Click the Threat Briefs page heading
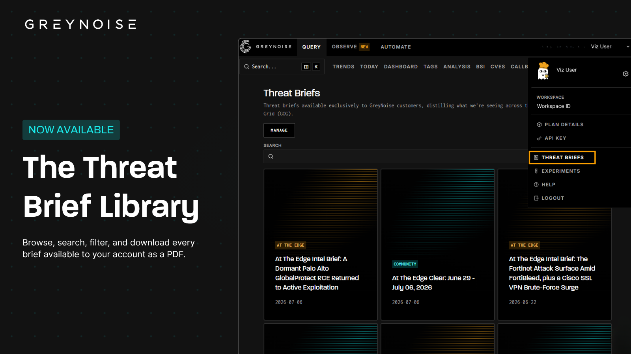 pos(292,93)
